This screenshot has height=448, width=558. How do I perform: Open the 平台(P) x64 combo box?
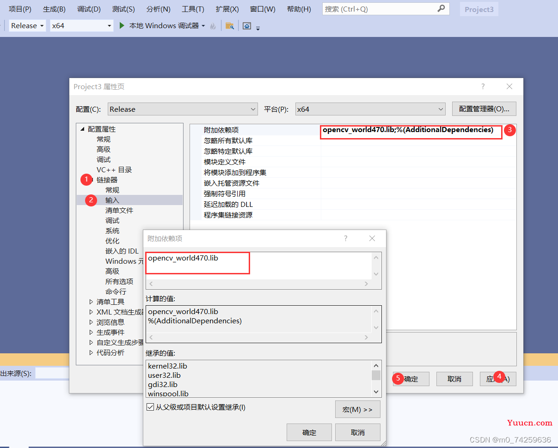(370, 109)
